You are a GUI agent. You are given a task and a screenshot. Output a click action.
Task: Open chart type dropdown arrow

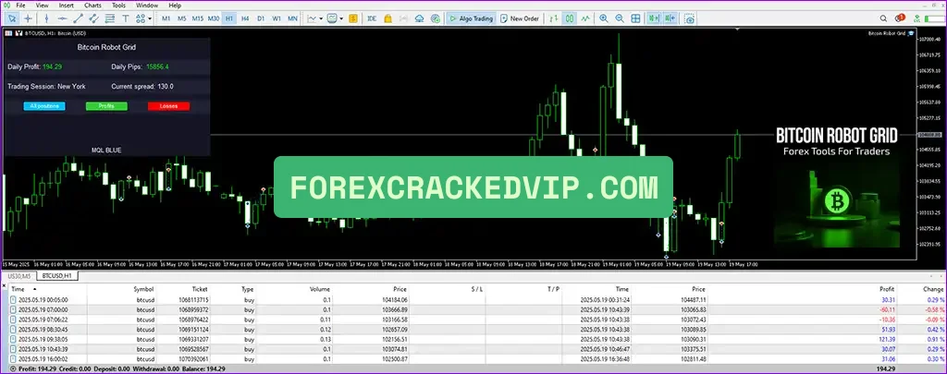(x=321, y=18)
